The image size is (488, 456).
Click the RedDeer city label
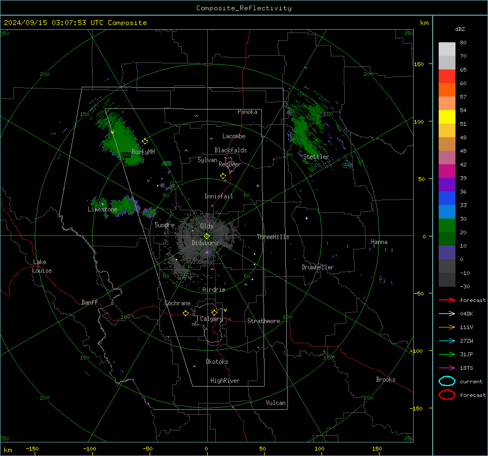230,164
